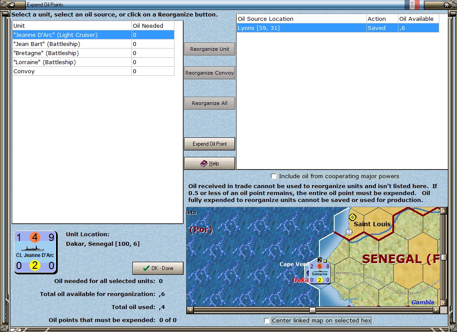Select the "Bretagne" (Battleship) unit
The height and width of the screenshot is (332, 457).
[x=93, y=53]
